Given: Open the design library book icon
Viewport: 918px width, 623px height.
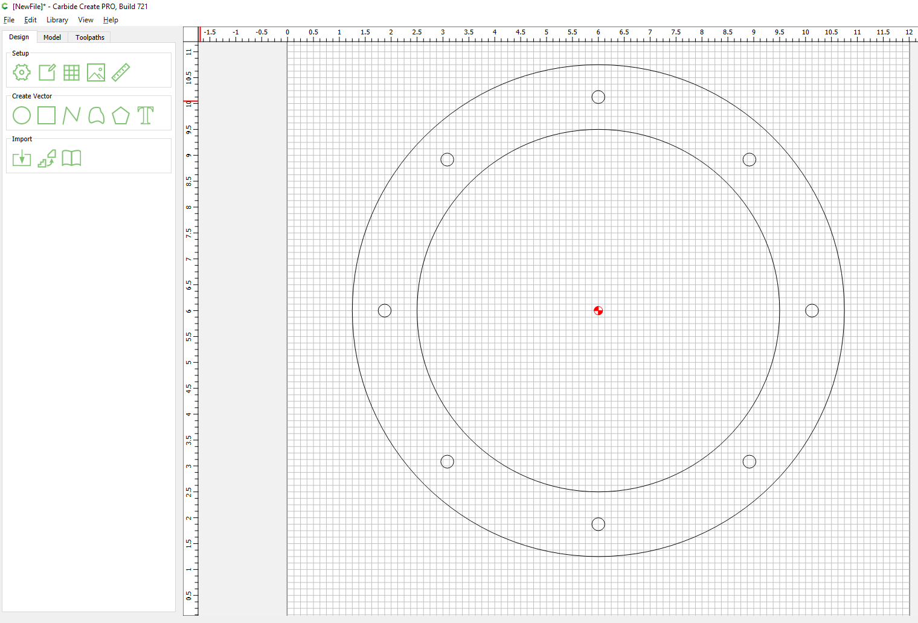Looking at the screenshot, I should (x=71, y=158).
